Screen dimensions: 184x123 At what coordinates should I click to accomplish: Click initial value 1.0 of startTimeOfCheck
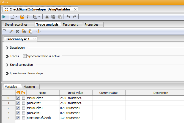pyautogui.click(x=76, y=118)
